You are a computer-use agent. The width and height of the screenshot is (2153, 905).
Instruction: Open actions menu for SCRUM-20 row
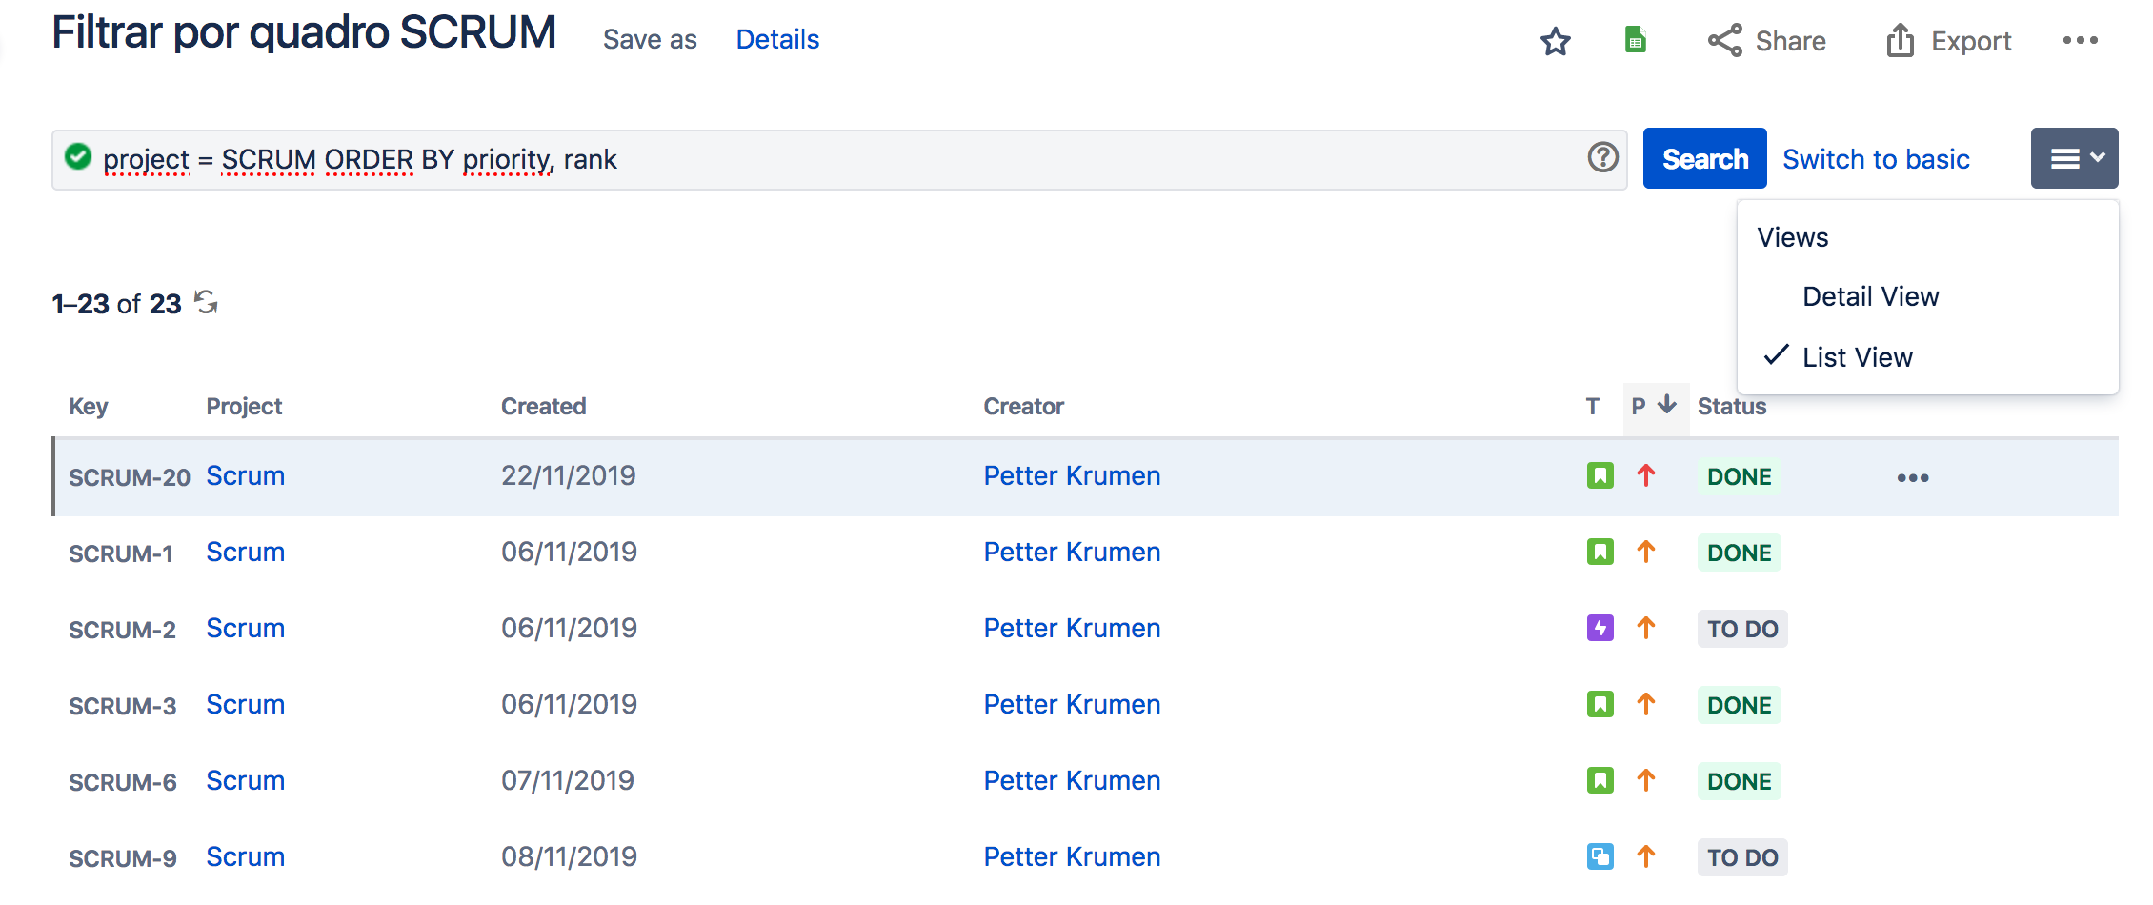pyautogui.click(x=1913, y=477)
